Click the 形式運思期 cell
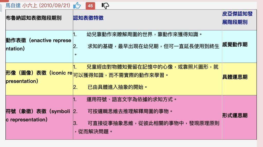Viewport: 263px width, 147px height. (x=235, y=115)
